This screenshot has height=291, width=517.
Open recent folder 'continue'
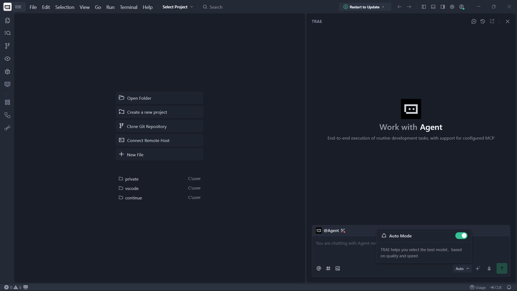click(159, 198)
